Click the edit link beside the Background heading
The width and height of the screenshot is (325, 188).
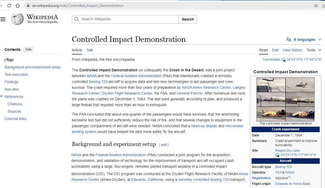[x=164, y=145]
